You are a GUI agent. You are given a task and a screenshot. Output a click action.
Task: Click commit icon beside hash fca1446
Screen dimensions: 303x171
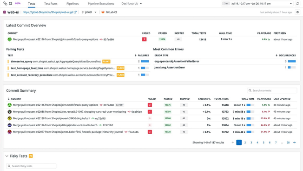point(126,132)
